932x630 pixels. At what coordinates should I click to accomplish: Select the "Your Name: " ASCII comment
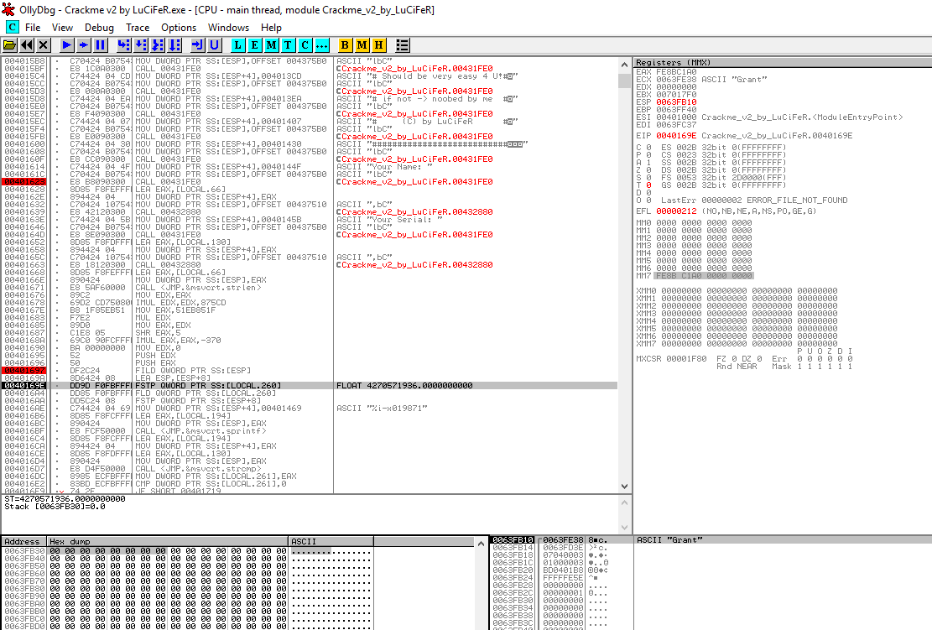pos(384,167)
